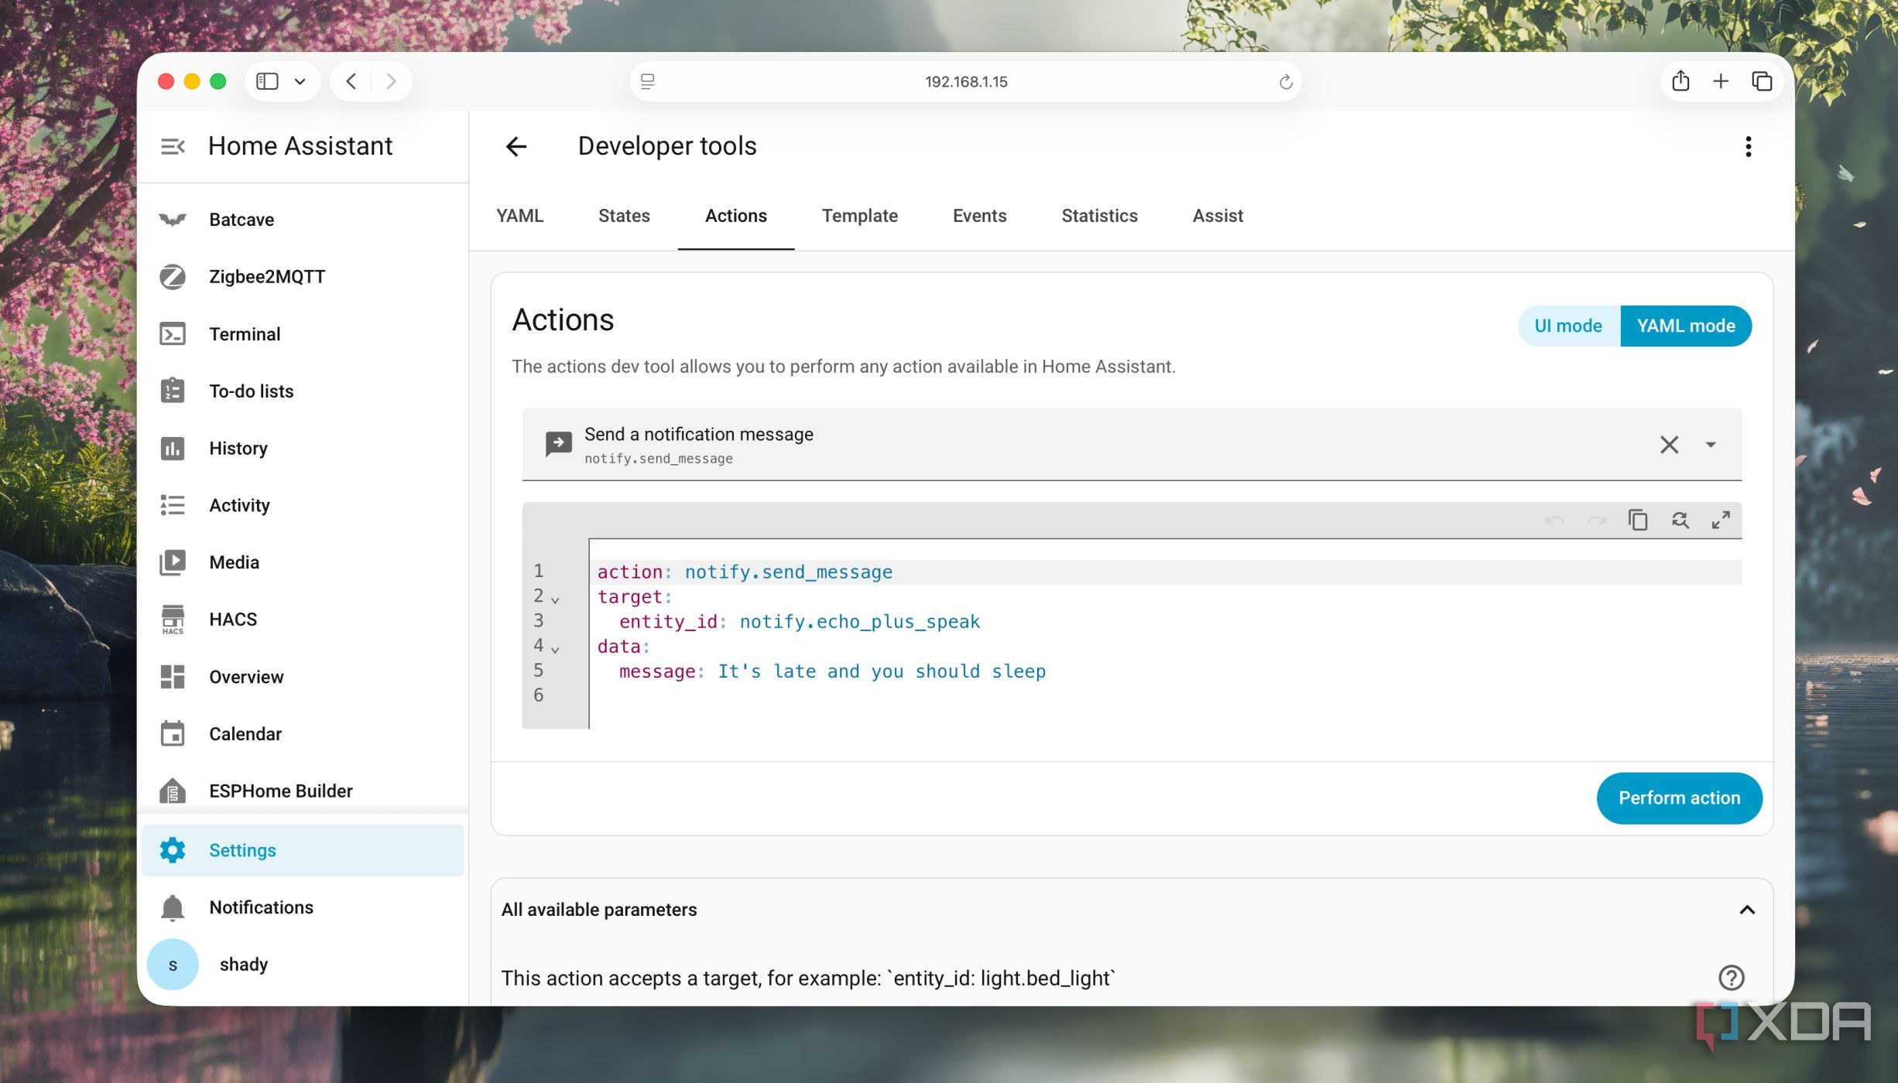Switch to the States tab

(624, 216)
